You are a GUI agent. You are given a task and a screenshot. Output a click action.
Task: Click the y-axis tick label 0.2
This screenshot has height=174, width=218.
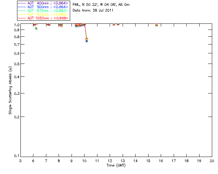[x=17, y=117]
